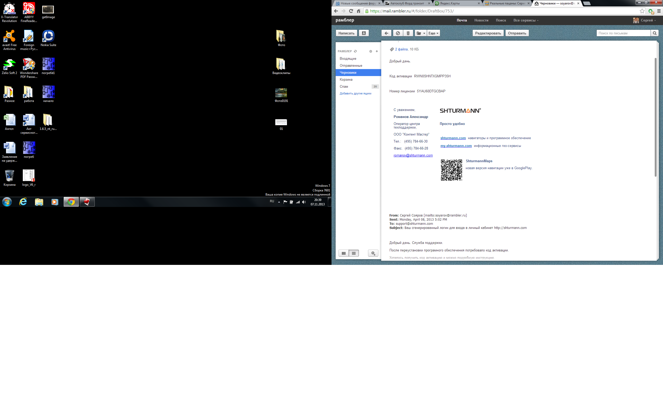Open mail settings gear at sidebar bottom
Screen dimensions: 663x418
coord(373,253)
